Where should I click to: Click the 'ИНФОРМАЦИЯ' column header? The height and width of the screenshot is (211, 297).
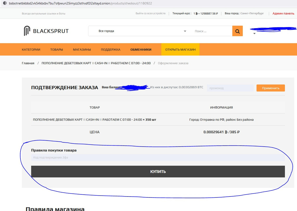(x=222, y=108)
